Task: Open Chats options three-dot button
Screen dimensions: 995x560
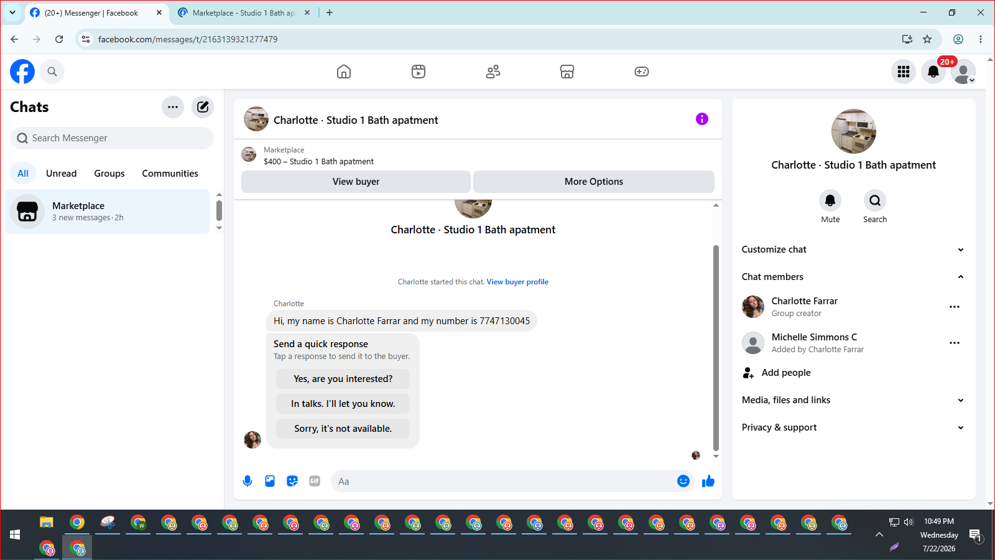Action: click(173, 107)
